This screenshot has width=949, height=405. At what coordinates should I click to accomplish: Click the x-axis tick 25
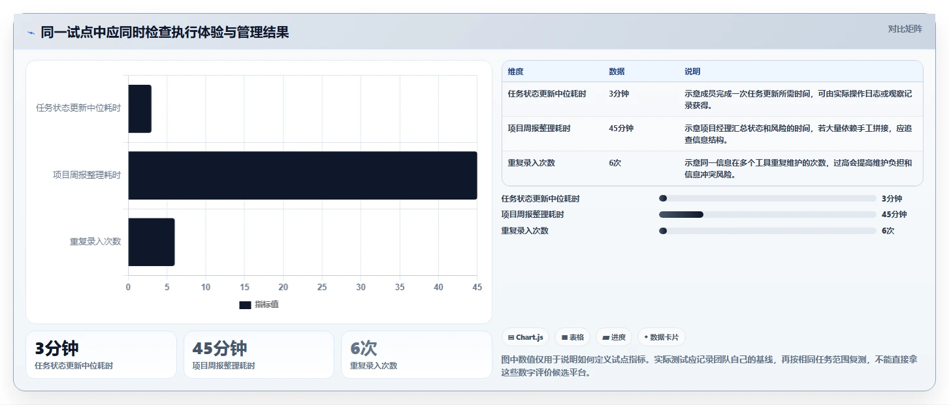point(322,287)
